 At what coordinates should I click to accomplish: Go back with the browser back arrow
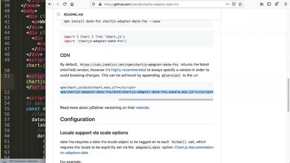50,4
